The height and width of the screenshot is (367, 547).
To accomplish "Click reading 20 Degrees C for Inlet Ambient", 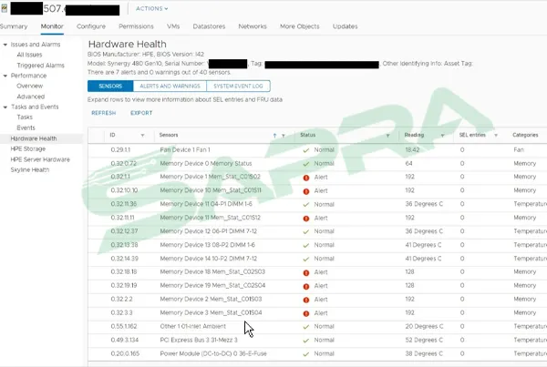I will (424, 327).
